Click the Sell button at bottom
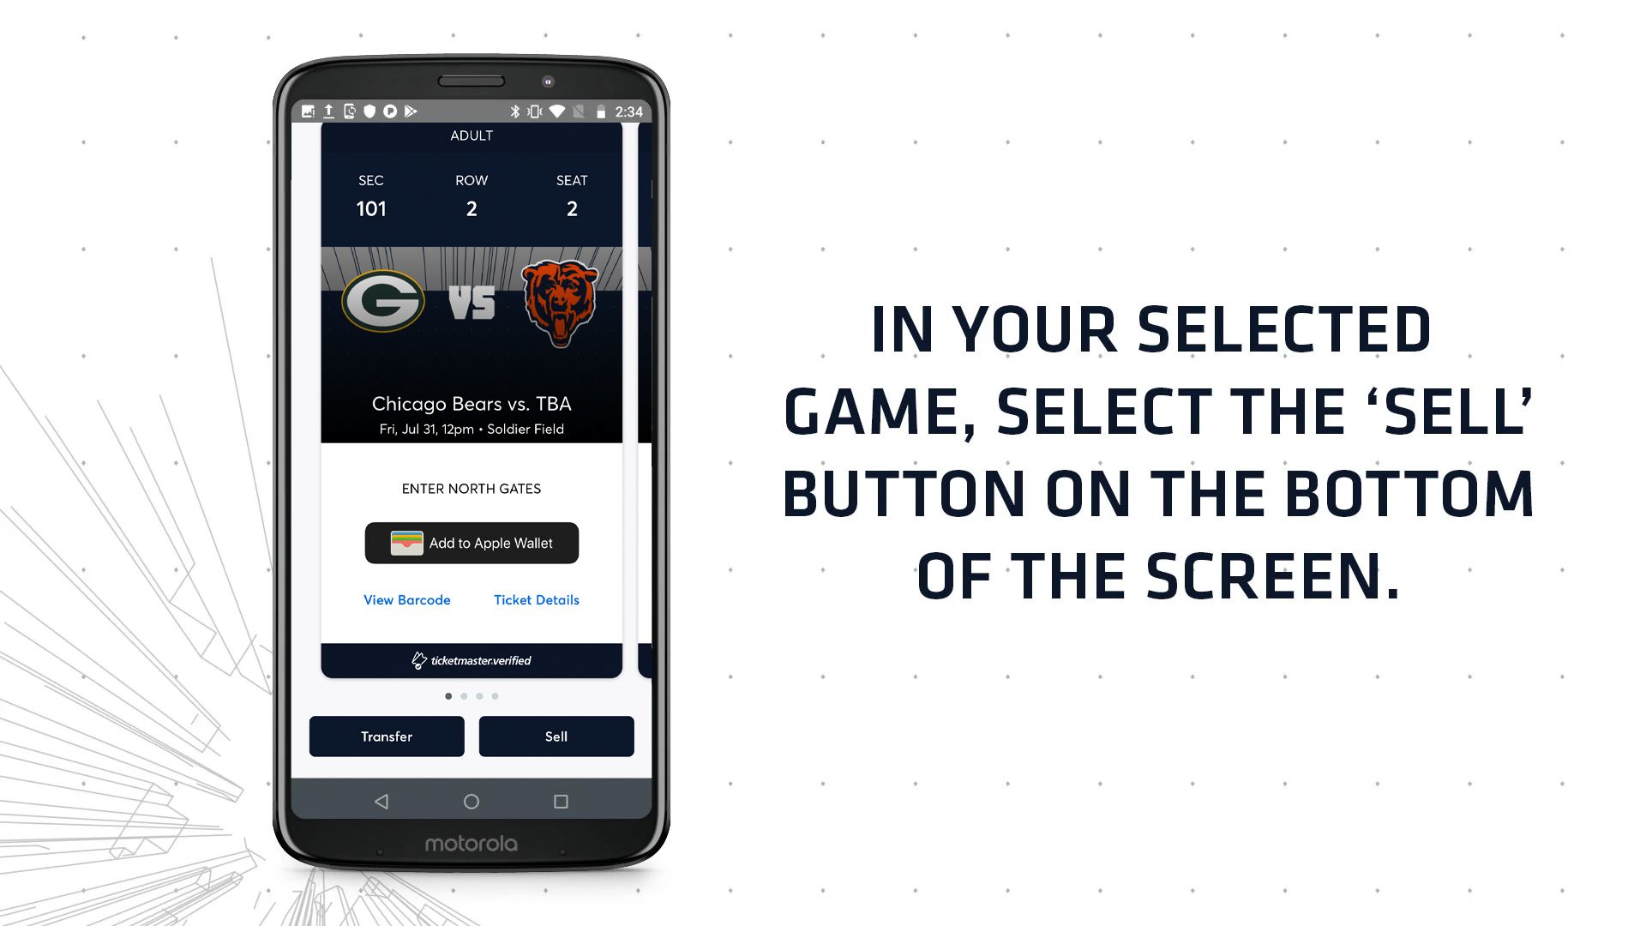Viewport: 1646px width, 926px height. 555,736
